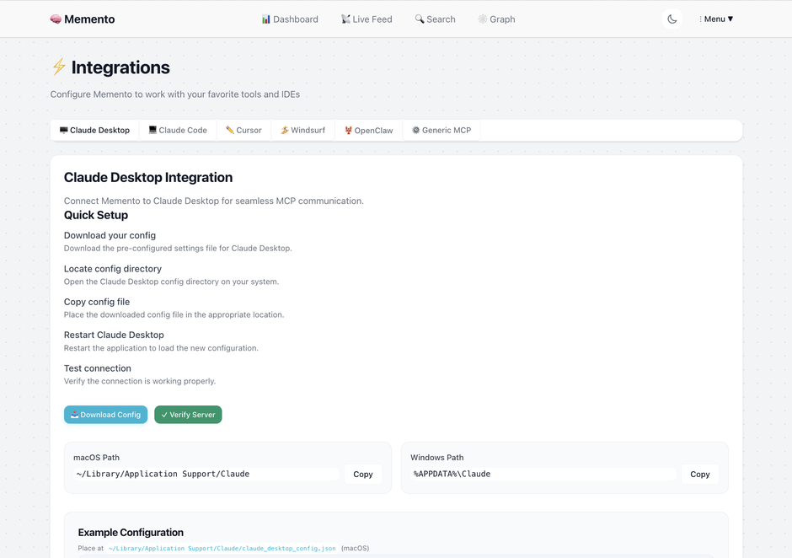Select the OpenClaw claw icon
The image size is (792, 558).
click(x=348, y=130)
